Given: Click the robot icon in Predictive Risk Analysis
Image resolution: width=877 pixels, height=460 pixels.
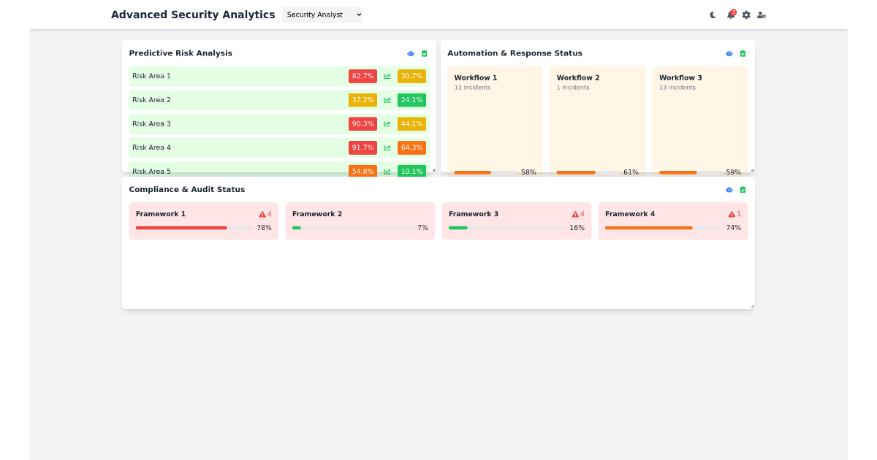Looking at the screenshot, I should (x=411, y=53).
